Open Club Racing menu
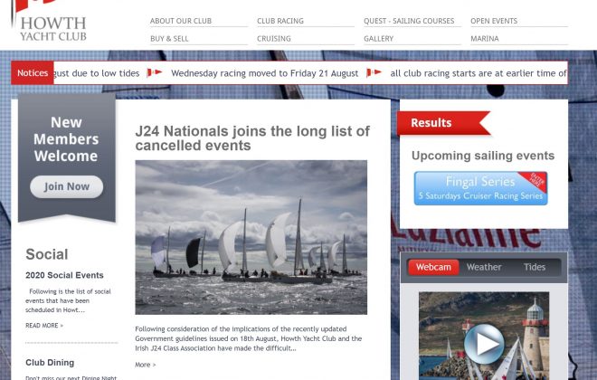Screen dimensions: 597x380 (280, 21)
